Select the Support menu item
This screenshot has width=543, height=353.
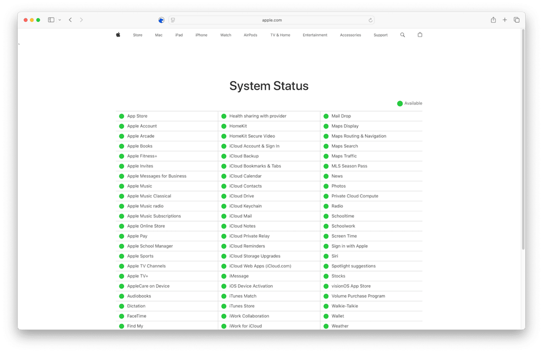(380, 35)
